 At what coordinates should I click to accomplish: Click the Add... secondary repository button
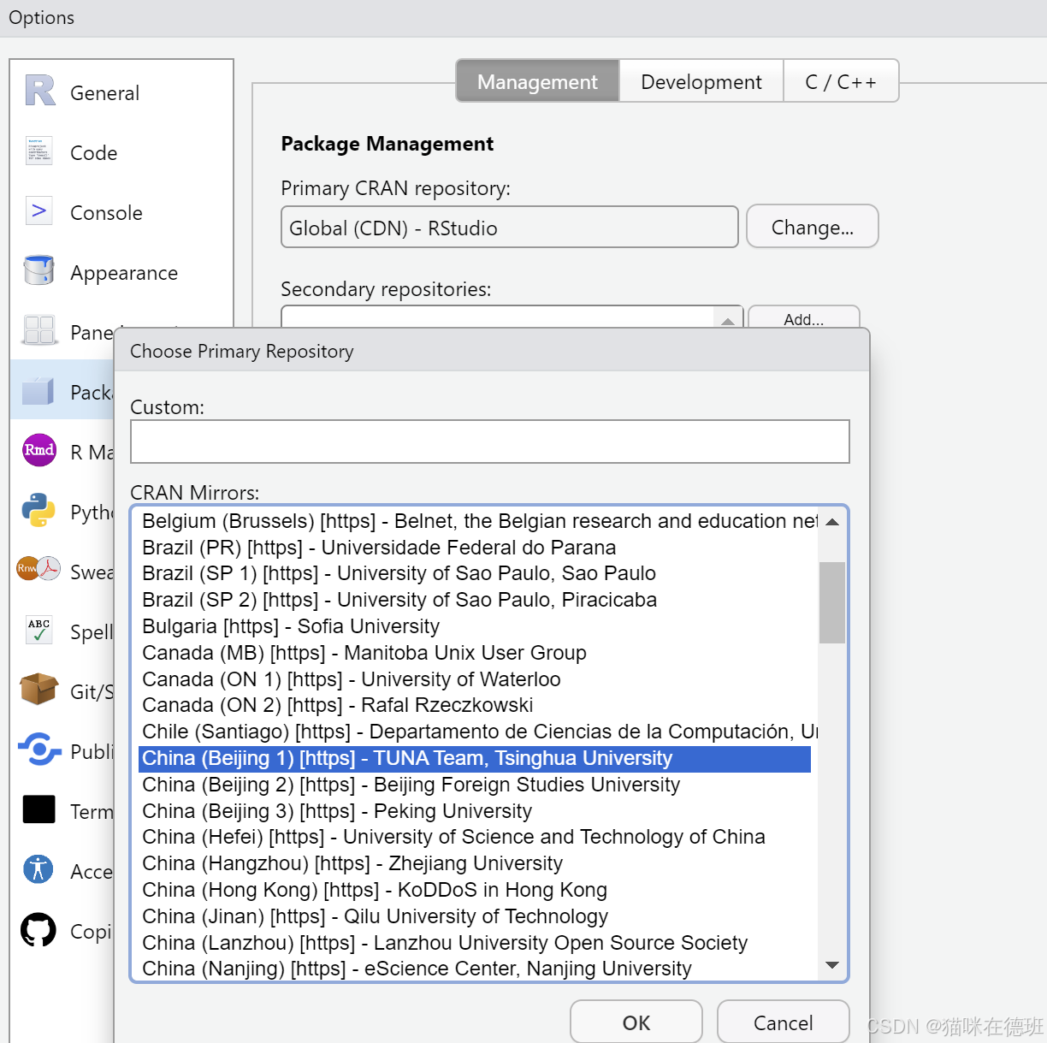804,318
